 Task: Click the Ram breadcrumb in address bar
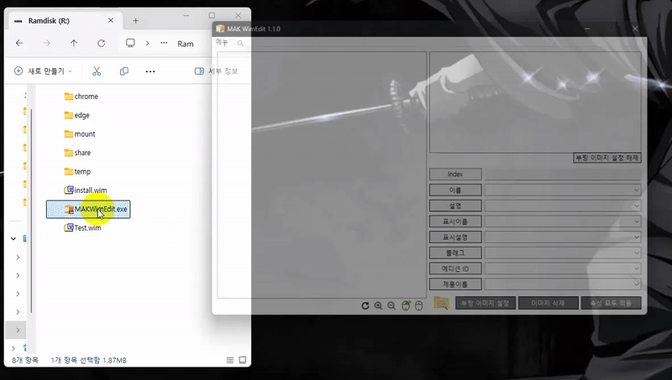(186, 44)
